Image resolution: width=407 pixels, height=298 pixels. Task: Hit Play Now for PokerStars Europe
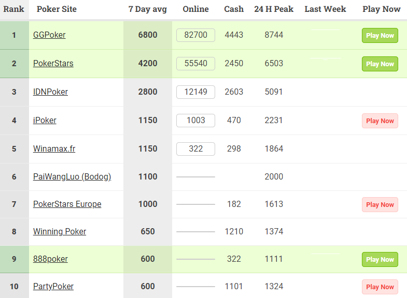tap(380, 205)
